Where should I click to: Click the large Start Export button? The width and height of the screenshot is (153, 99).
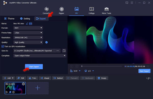click(34, 67)
